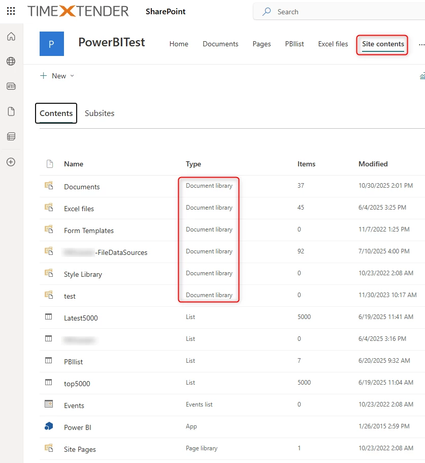Open PBIlist in the site navigation
425x463 pixels.
click(x=295, y=44)
